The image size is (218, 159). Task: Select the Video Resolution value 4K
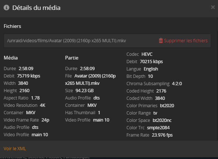(x=43, y=105)
